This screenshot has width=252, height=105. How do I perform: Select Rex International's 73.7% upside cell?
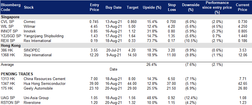pos(152,41)
